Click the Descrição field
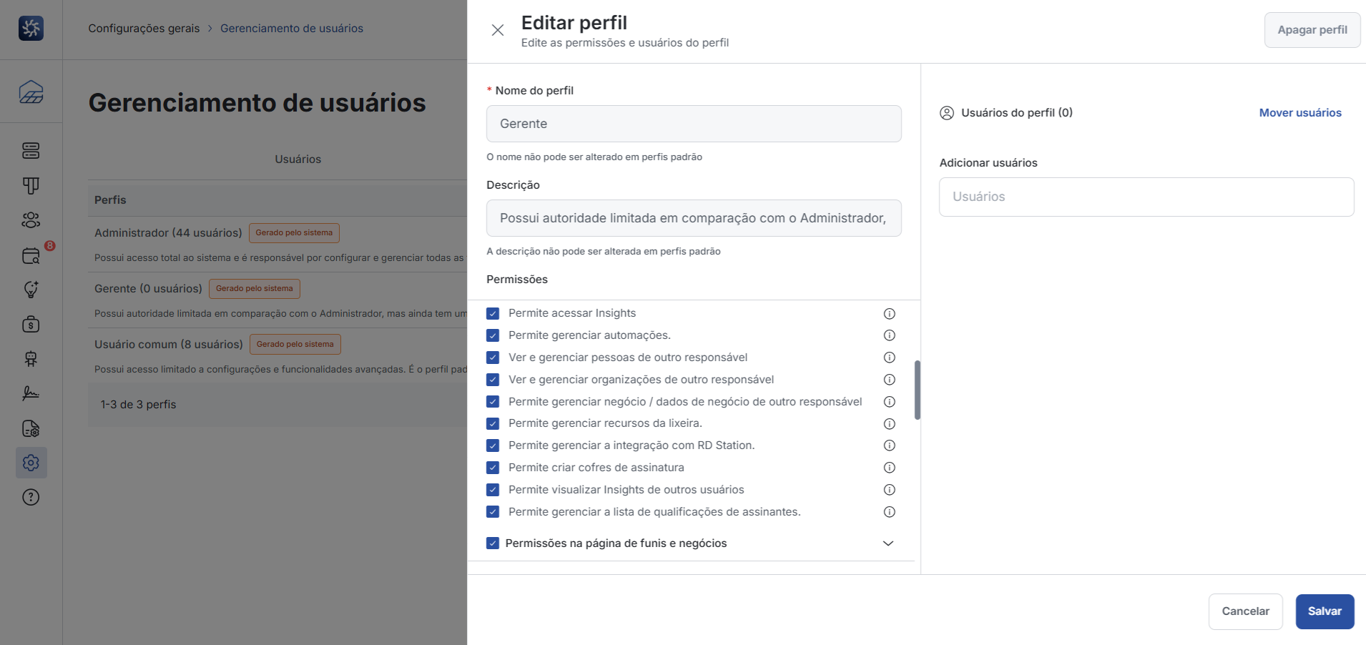1366x645 pixels. pyautogui.click(x=694, y=218)
